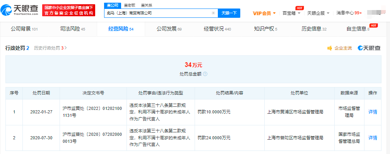Image resolution: width=390 pixels, height=154 pixels.
Task: Click the red official credit agency banner
Action: (68, 10)
